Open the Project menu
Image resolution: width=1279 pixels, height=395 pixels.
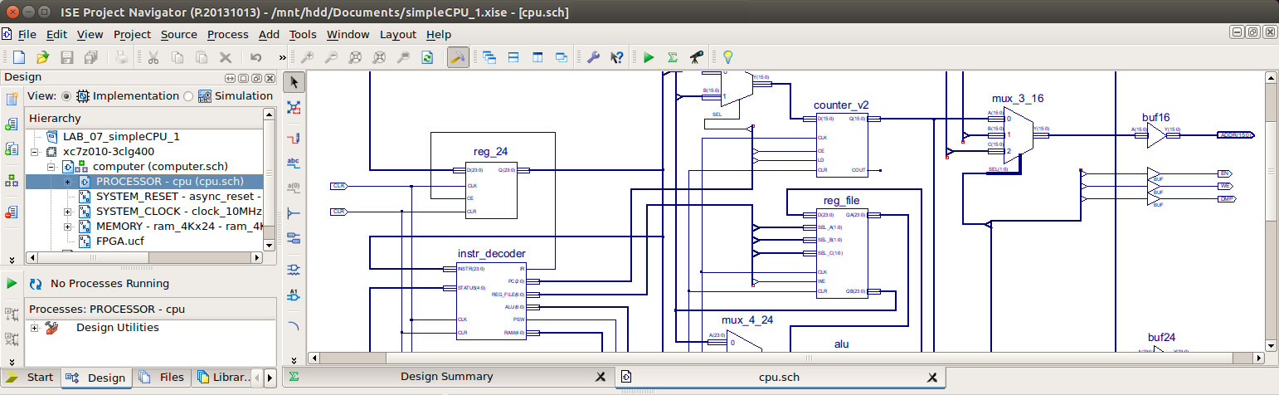click(x=132, y=34)
